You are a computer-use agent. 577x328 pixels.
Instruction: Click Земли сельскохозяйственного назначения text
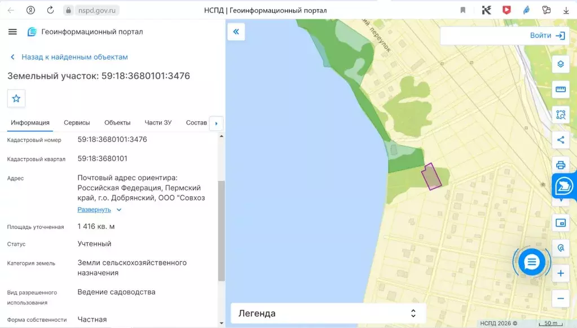[x=132, y=268]
